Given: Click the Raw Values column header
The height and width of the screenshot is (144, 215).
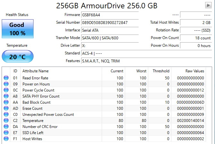Looking at the screenshot, I should [x=189, y=71].
